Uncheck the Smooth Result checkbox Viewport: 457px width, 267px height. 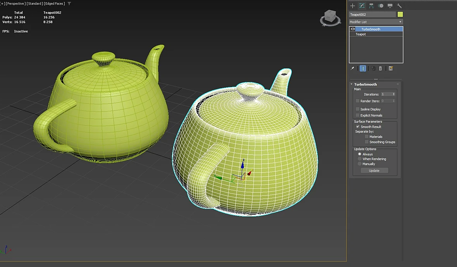(357, 127)
